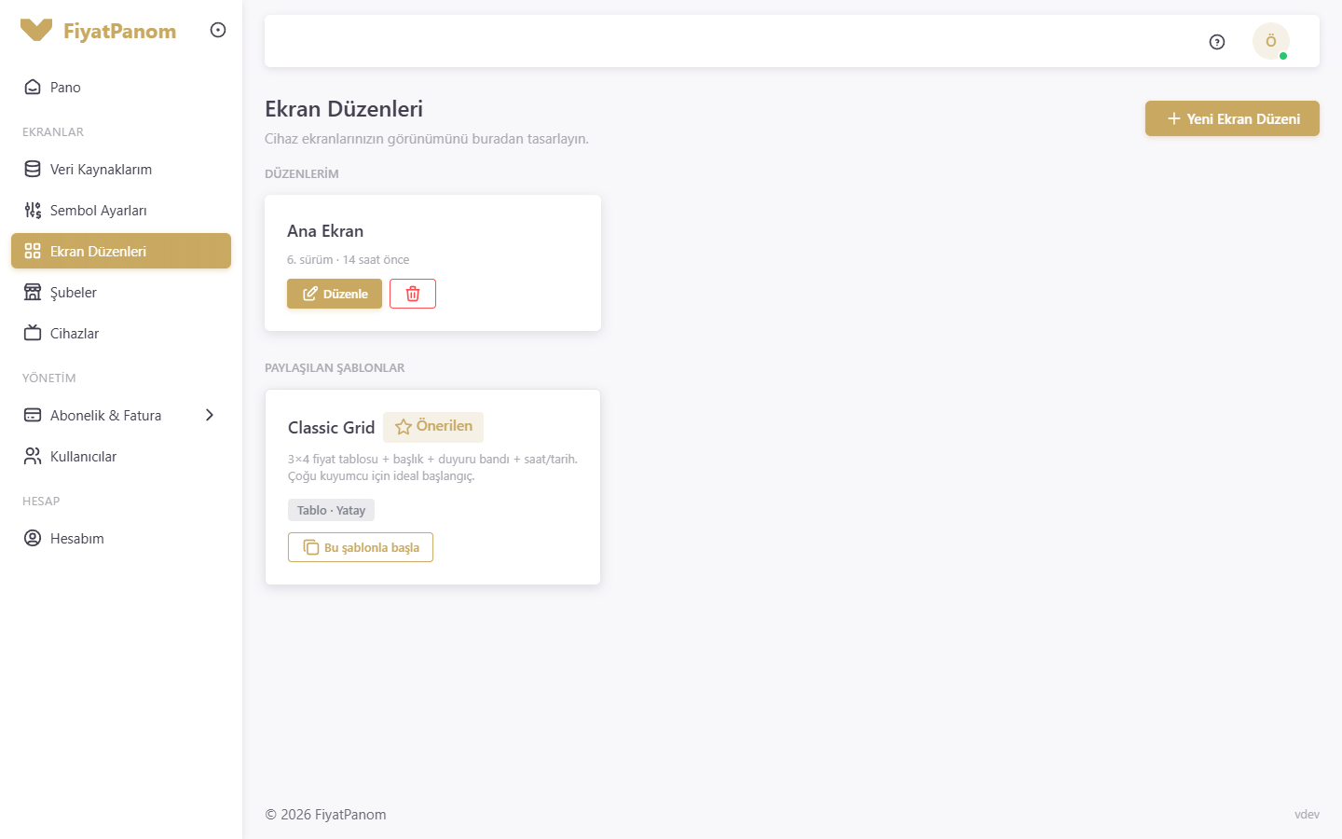Expand the Abonelik & Fatura chevron
Image resolution: width=1342 pixels, height=839 pixels.
point(210,415)
